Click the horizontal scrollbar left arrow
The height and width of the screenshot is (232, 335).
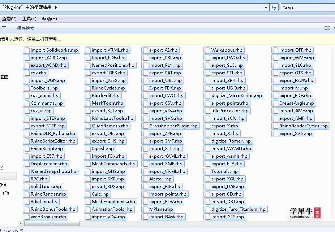(21, 223)
